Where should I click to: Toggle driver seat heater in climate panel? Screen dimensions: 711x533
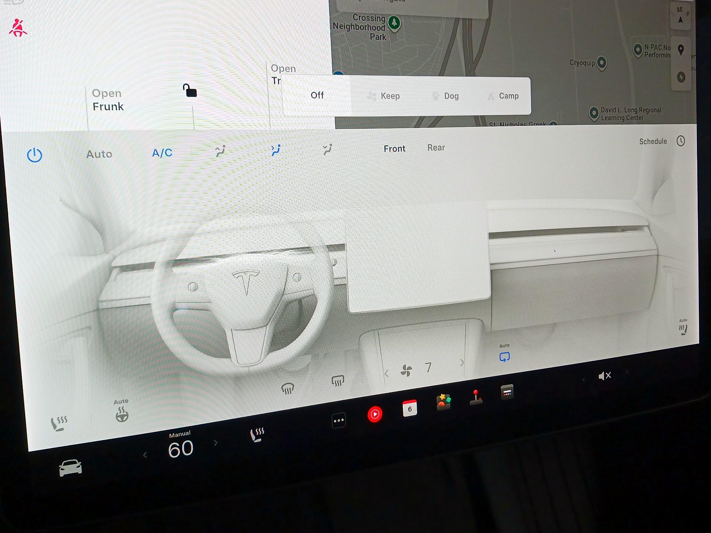click(x=59, y=424)
